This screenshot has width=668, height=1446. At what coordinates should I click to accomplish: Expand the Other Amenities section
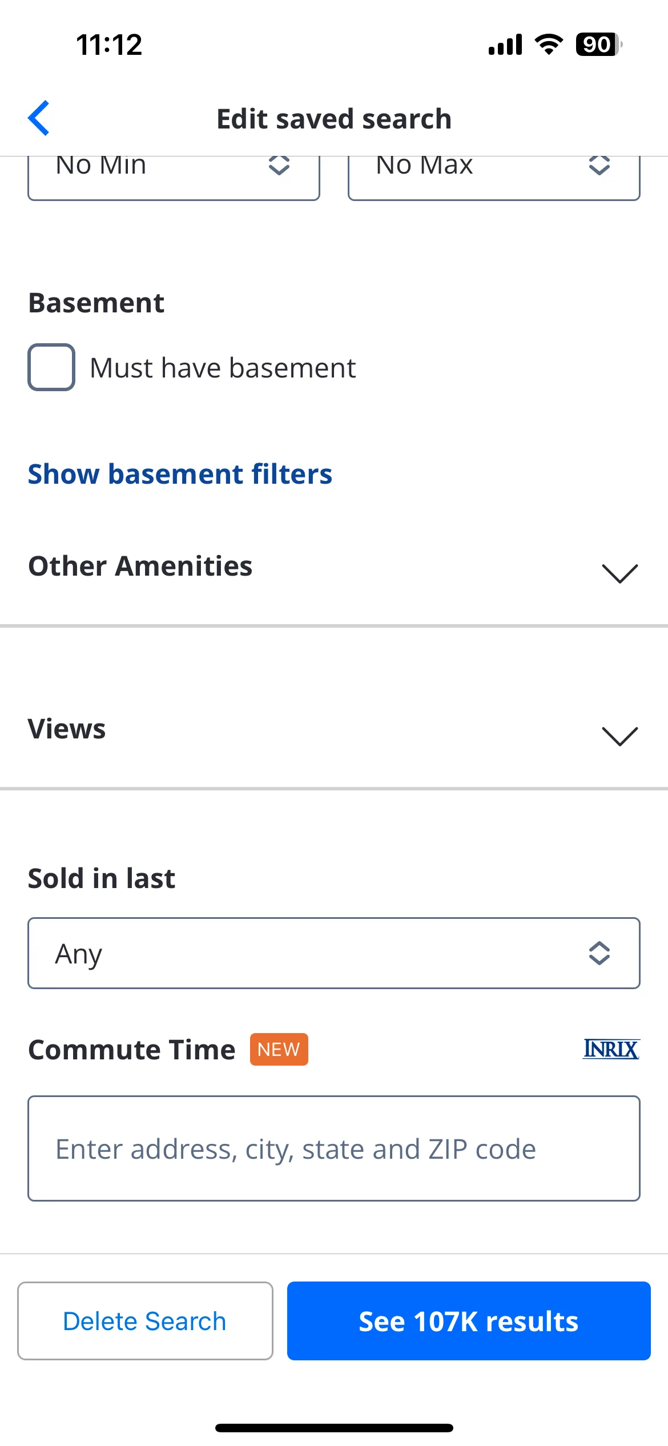click(x=334, y=567)
